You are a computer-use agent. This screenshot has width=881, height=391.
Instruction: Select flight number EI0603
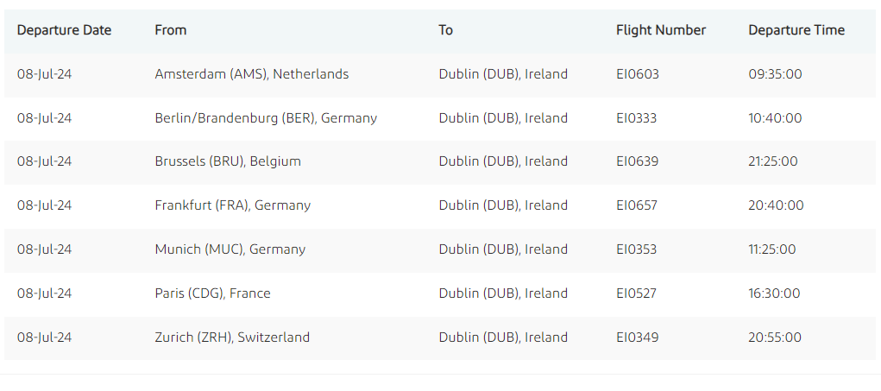(x=637, y=74)
